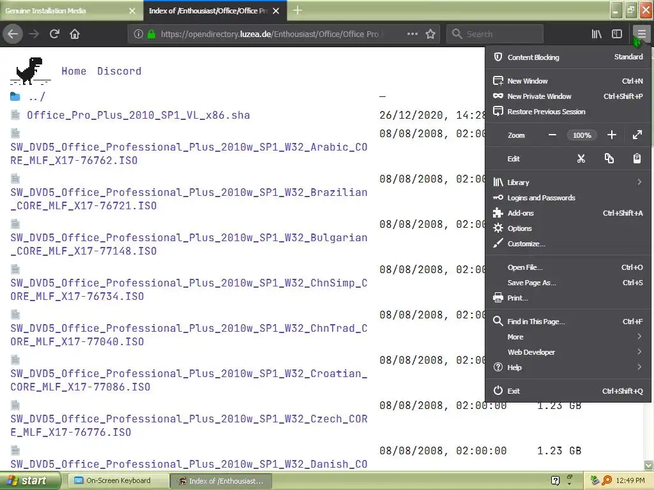Select Restore Previous Session
Viewport: 654px width, 490px height.
568,112
